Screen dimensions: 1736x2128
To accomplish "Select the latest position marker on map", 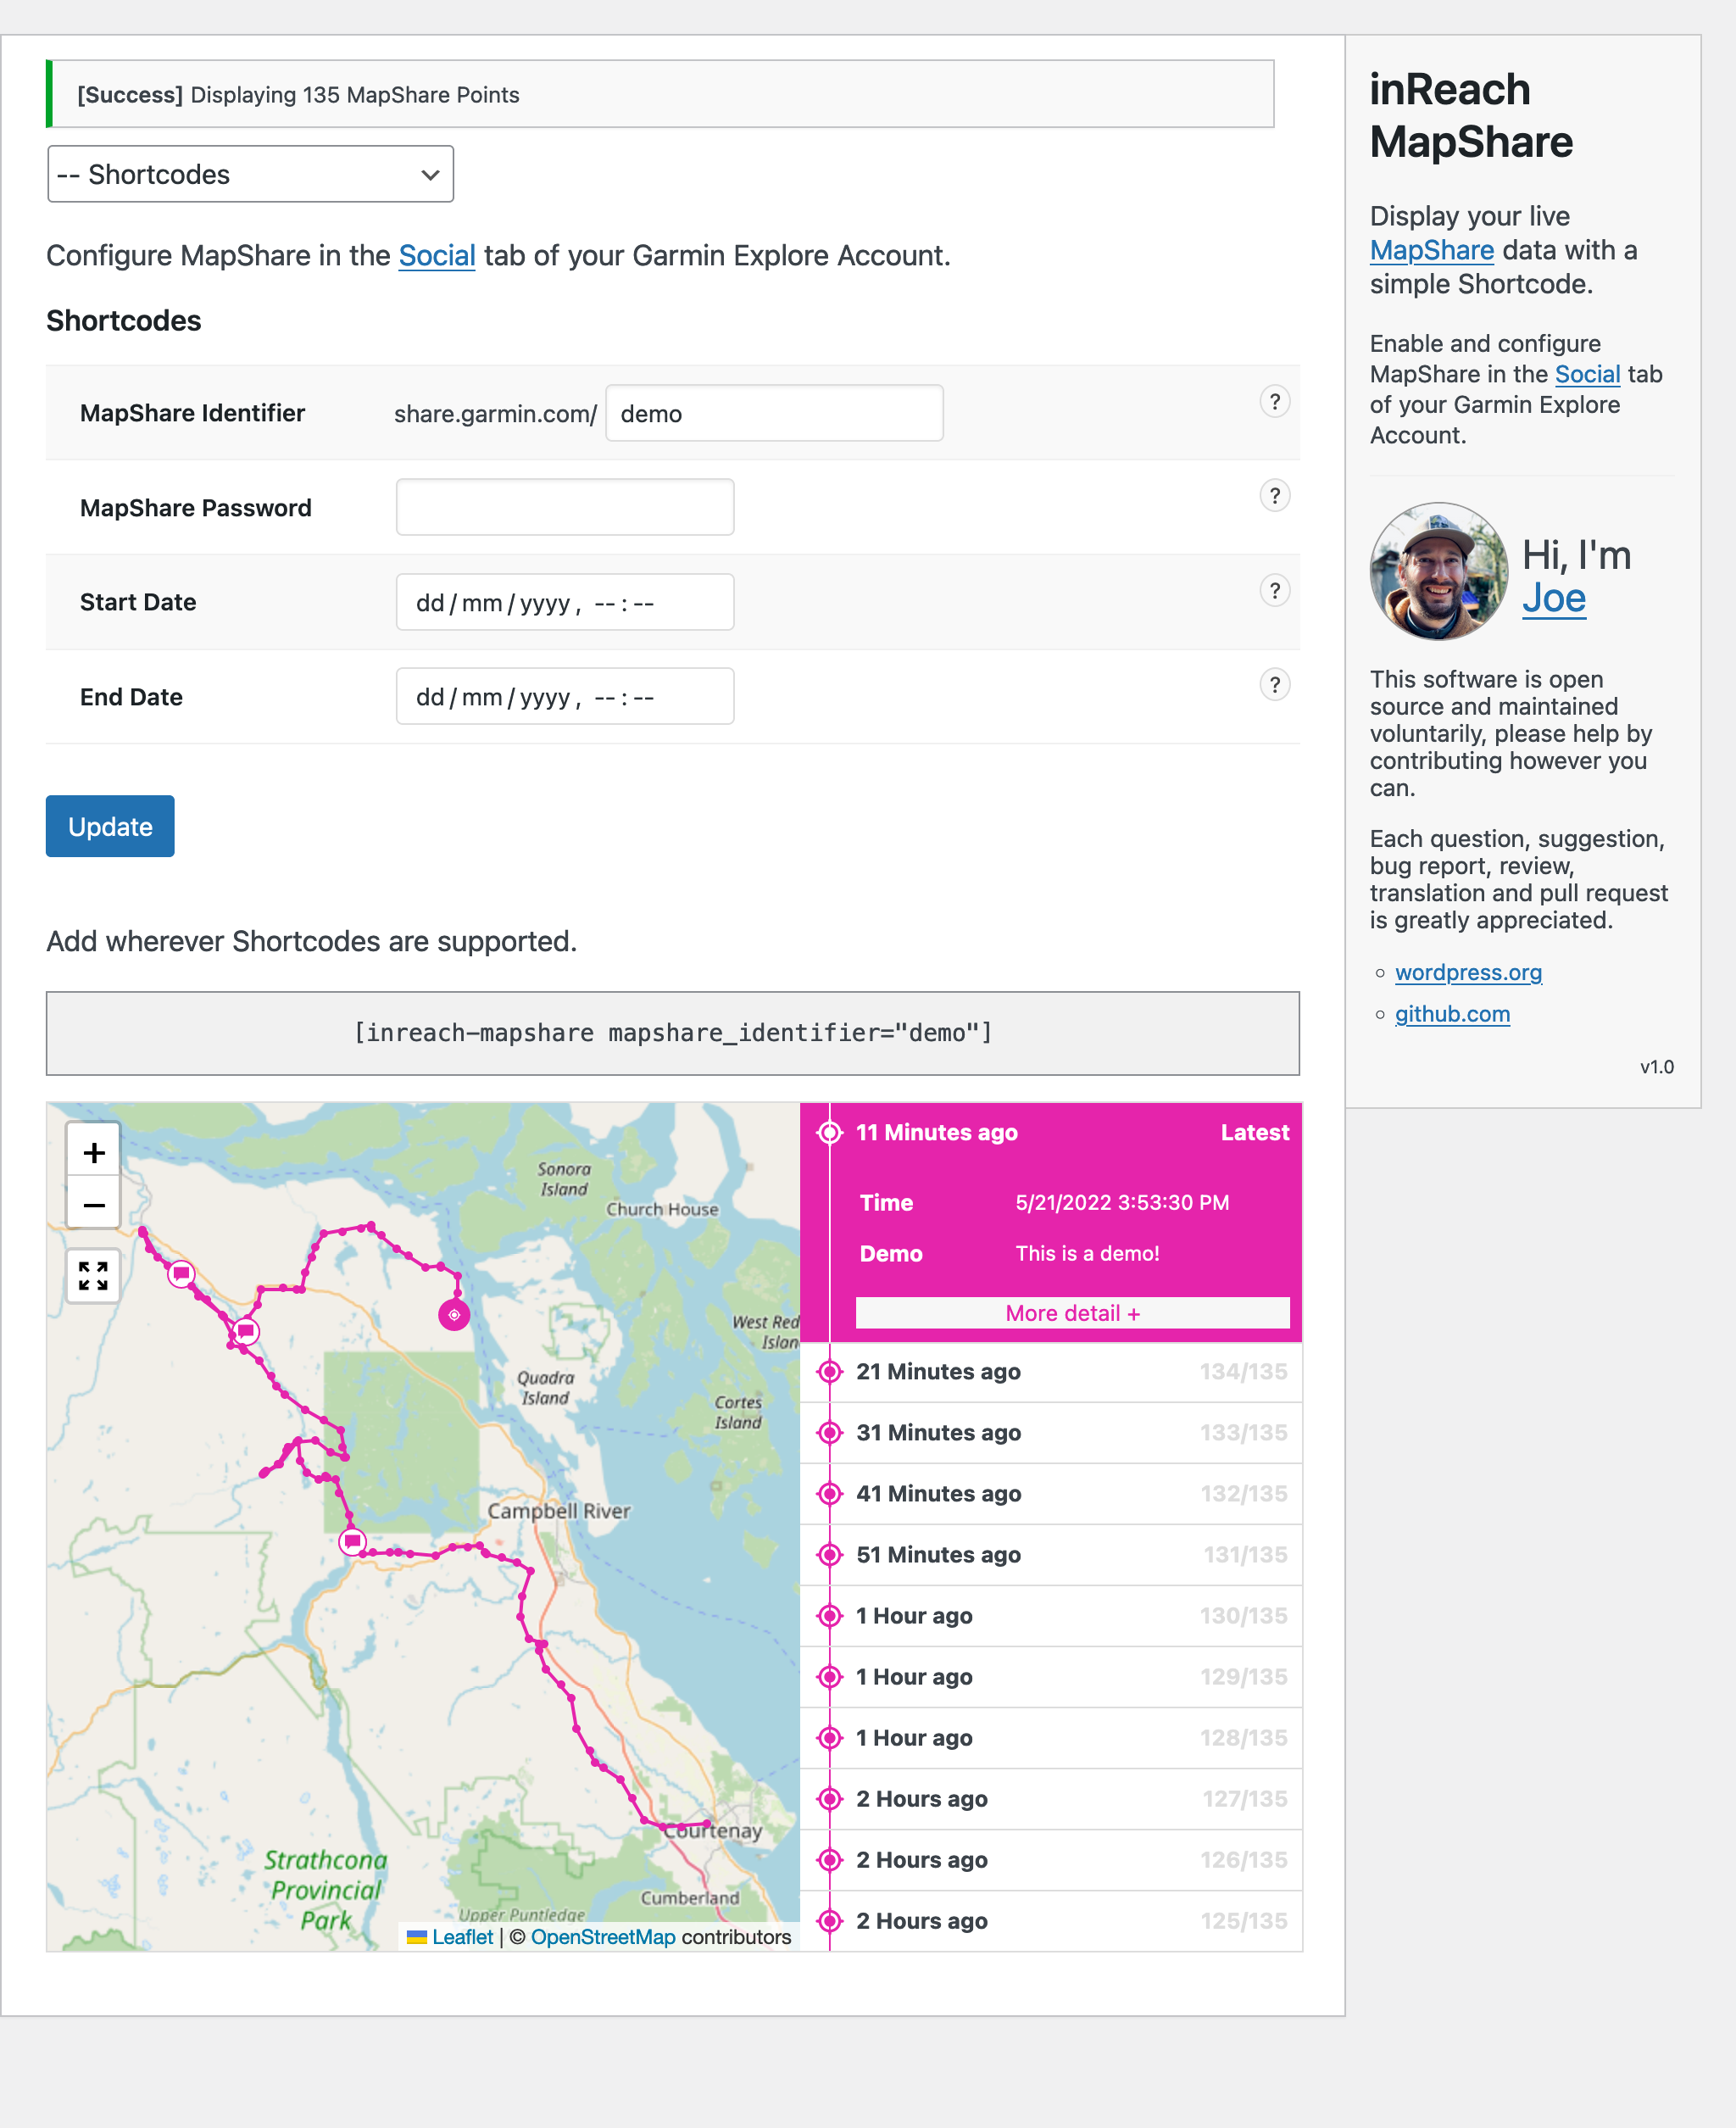I will click(454, 1314).
